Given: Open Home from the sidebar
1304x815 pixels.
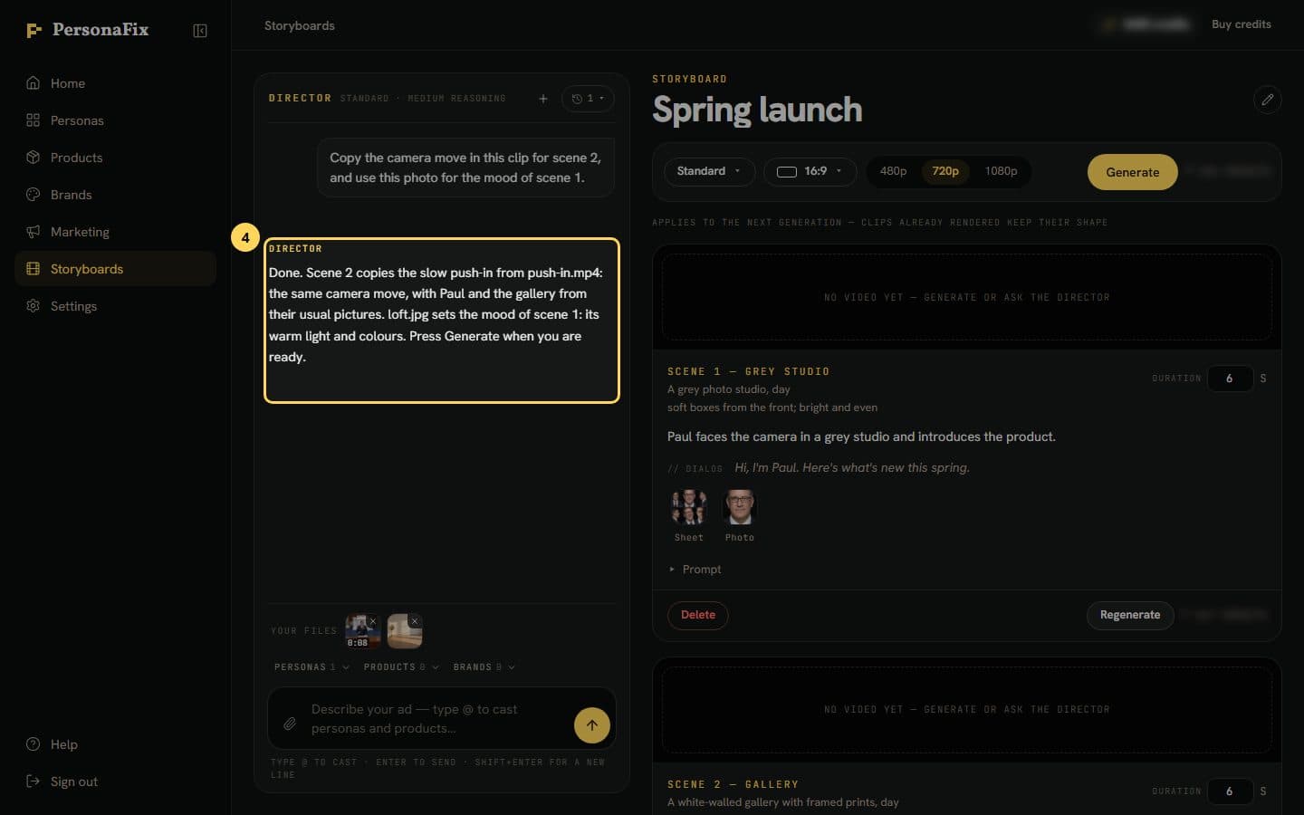Looking at the screenshot, I should (x=115, y=83).
